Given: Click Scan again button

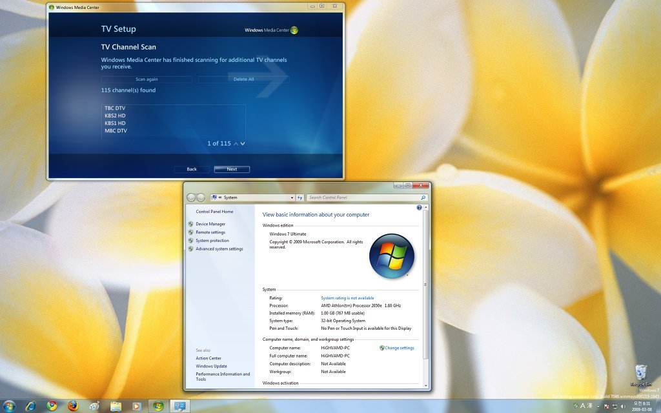Looking at the screenshot, I should 147,79.
